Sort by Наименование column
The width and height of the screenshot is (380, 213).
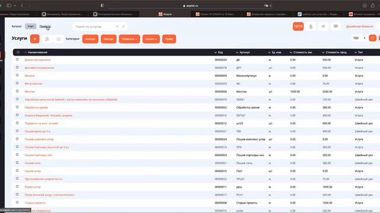(37, 53)
